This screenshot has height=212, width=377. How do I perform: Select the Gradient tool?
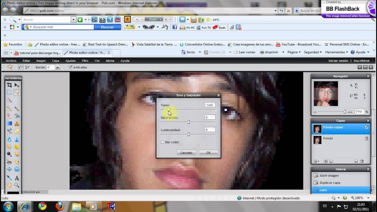(9, 124)
